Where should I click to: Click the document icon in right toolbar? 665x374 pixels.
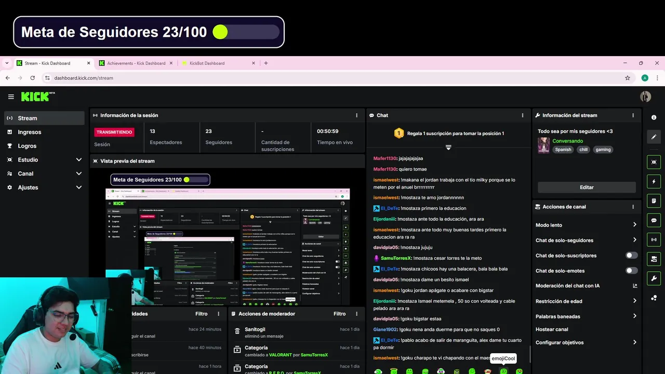pos(654,201)
